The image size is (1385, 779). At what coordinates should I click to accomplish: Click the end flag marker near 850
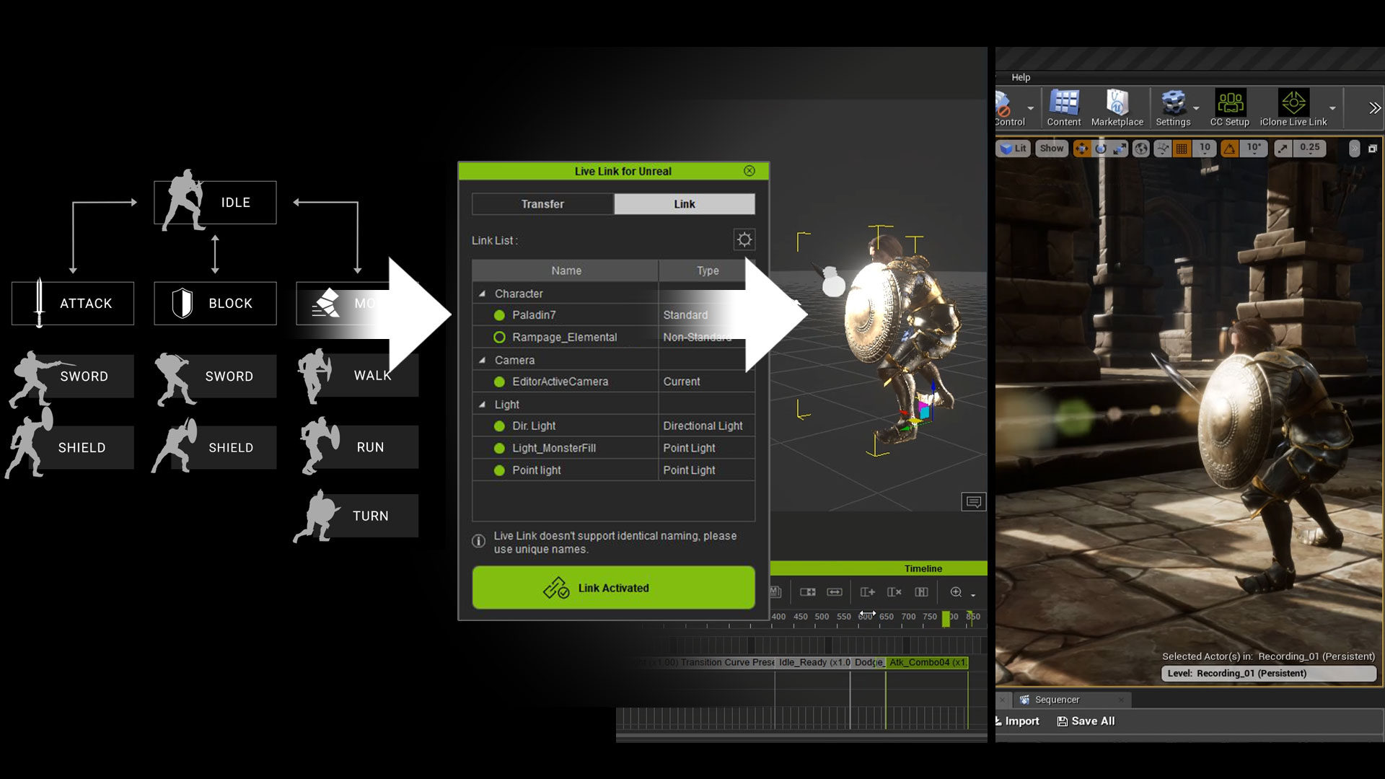click(x=970, y=617)
